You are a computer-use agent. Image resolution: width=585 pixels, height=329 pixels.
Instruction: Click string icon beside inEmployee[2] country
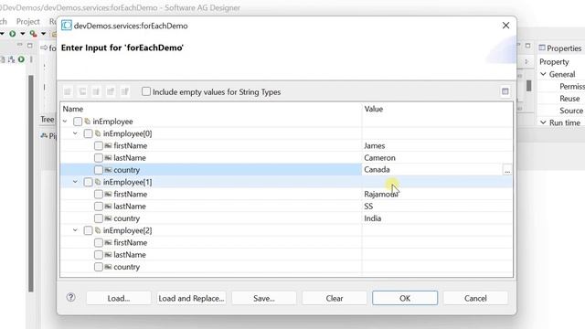[108, 267]
